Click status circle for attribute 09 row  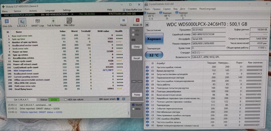[147, 84]
